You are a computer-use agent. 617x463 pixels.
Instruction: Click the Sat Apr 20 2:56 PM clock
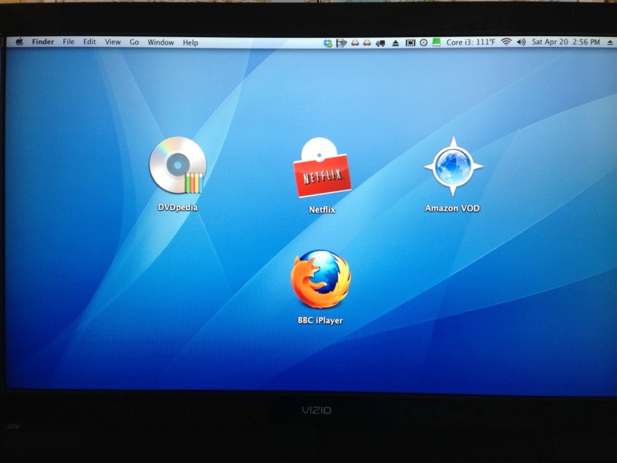566,42
